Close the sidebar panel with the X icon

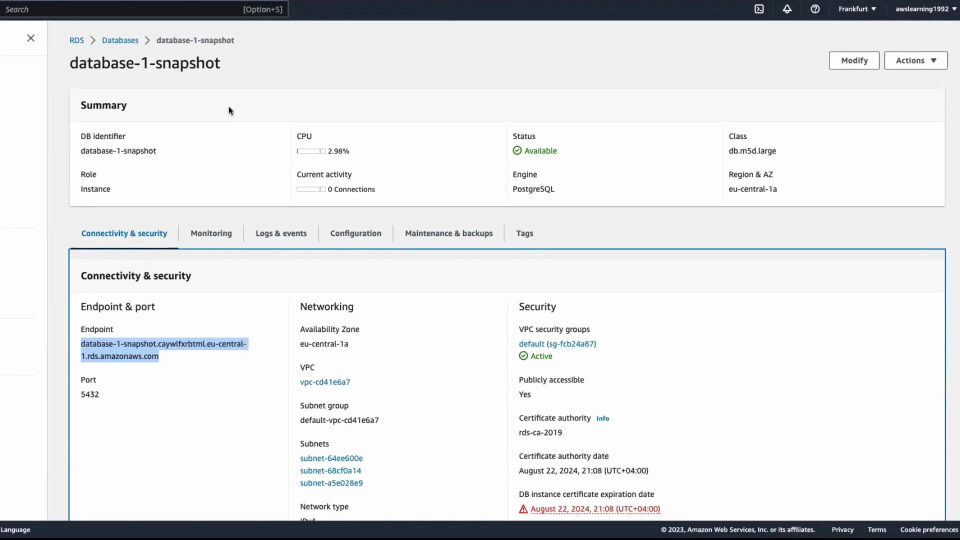30,38
